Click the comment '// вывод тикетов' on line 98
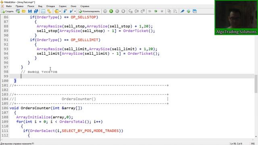Viewport: 258px width, 145px height. tap(39, 72)
